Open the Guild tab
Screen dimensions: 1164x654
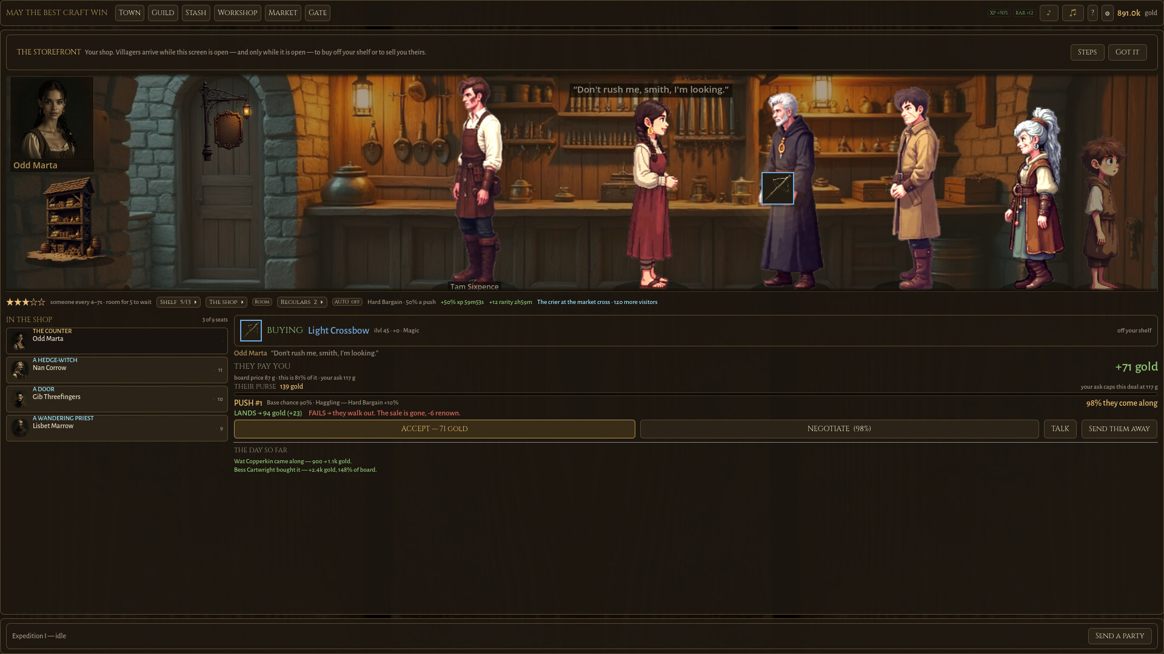(163, 13)
